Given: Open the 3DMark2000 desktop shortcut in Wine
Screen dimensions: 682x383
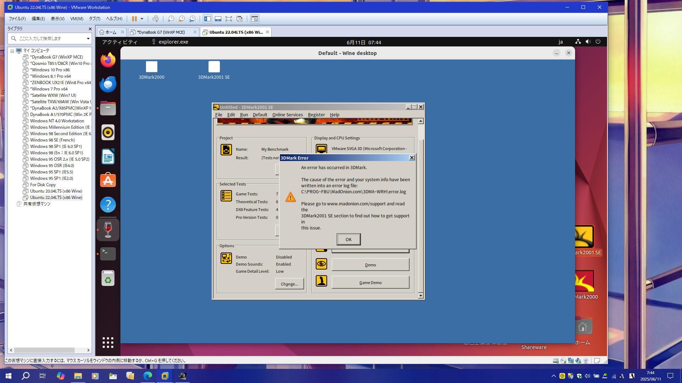Looking at the screenshot, I should tap(152, 70).
